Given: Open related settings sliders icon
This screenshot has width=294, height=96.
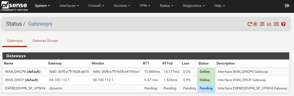Looking at the screenshot, I should coord(262,24).
